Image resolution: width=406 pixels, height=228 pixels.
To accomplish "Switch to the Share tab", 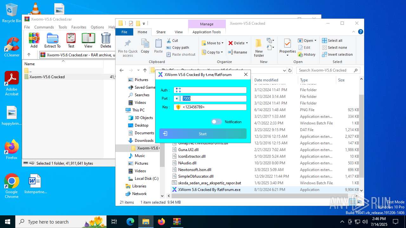I will pos(161,32).
